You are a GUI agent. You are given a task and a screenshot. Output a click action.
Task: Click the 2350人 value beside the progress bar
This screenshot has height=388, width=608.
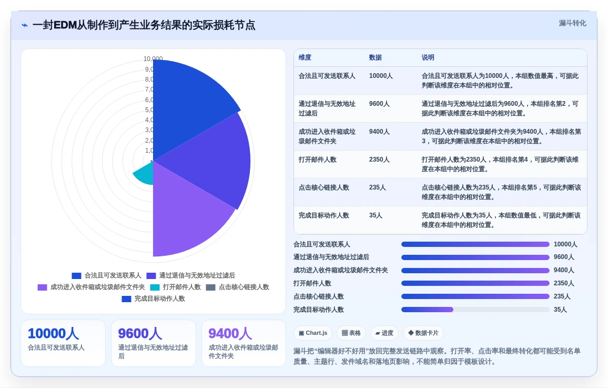[x=564, y=284]
